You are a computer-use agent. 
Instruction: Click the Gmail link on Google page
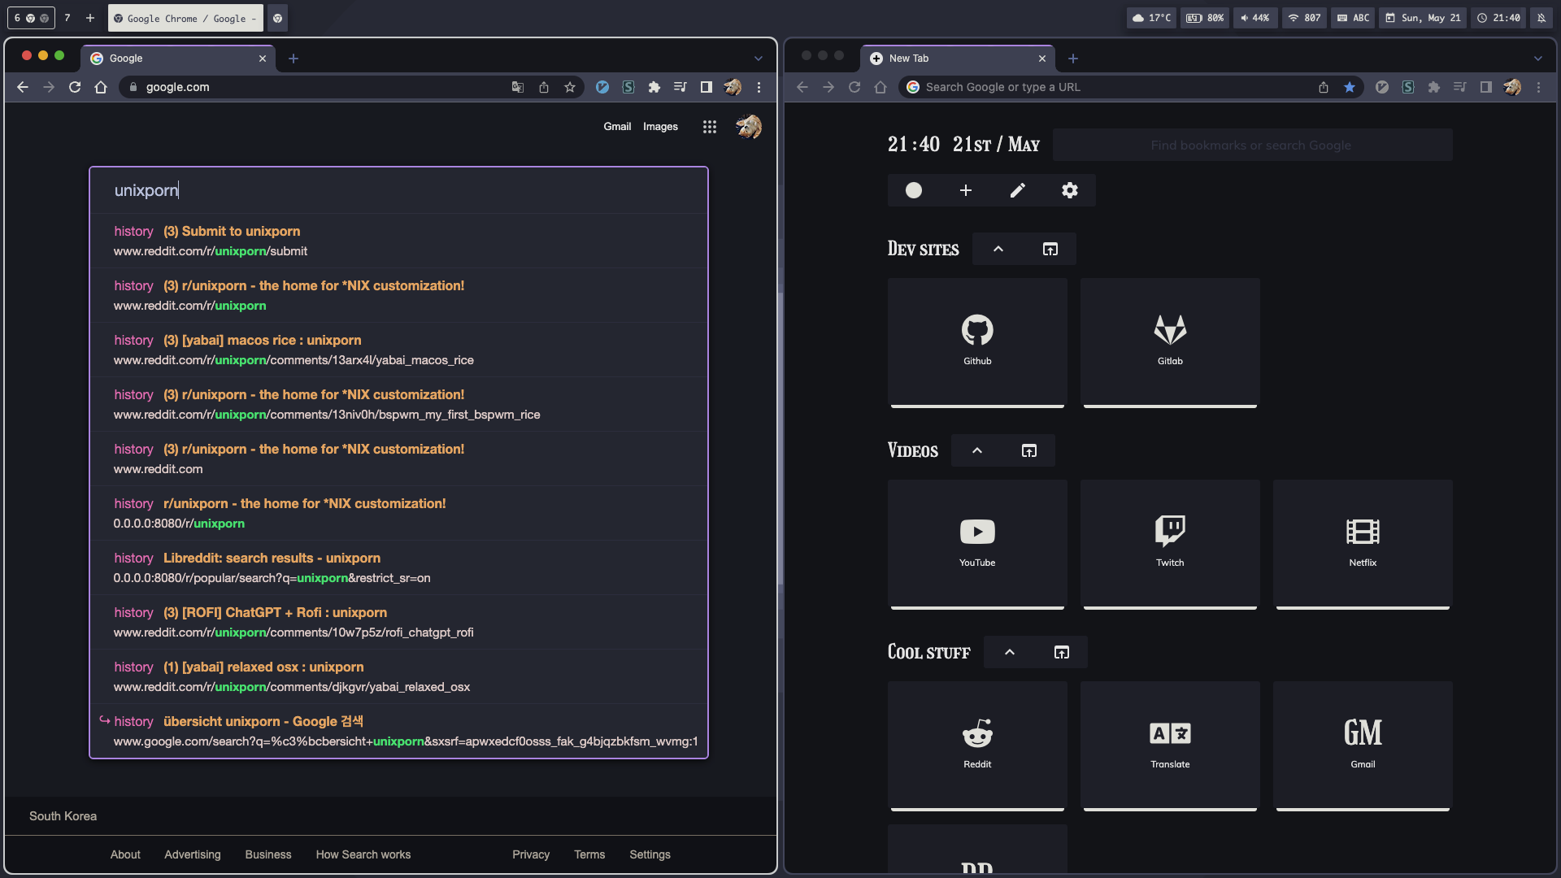(x=616, y=127)
